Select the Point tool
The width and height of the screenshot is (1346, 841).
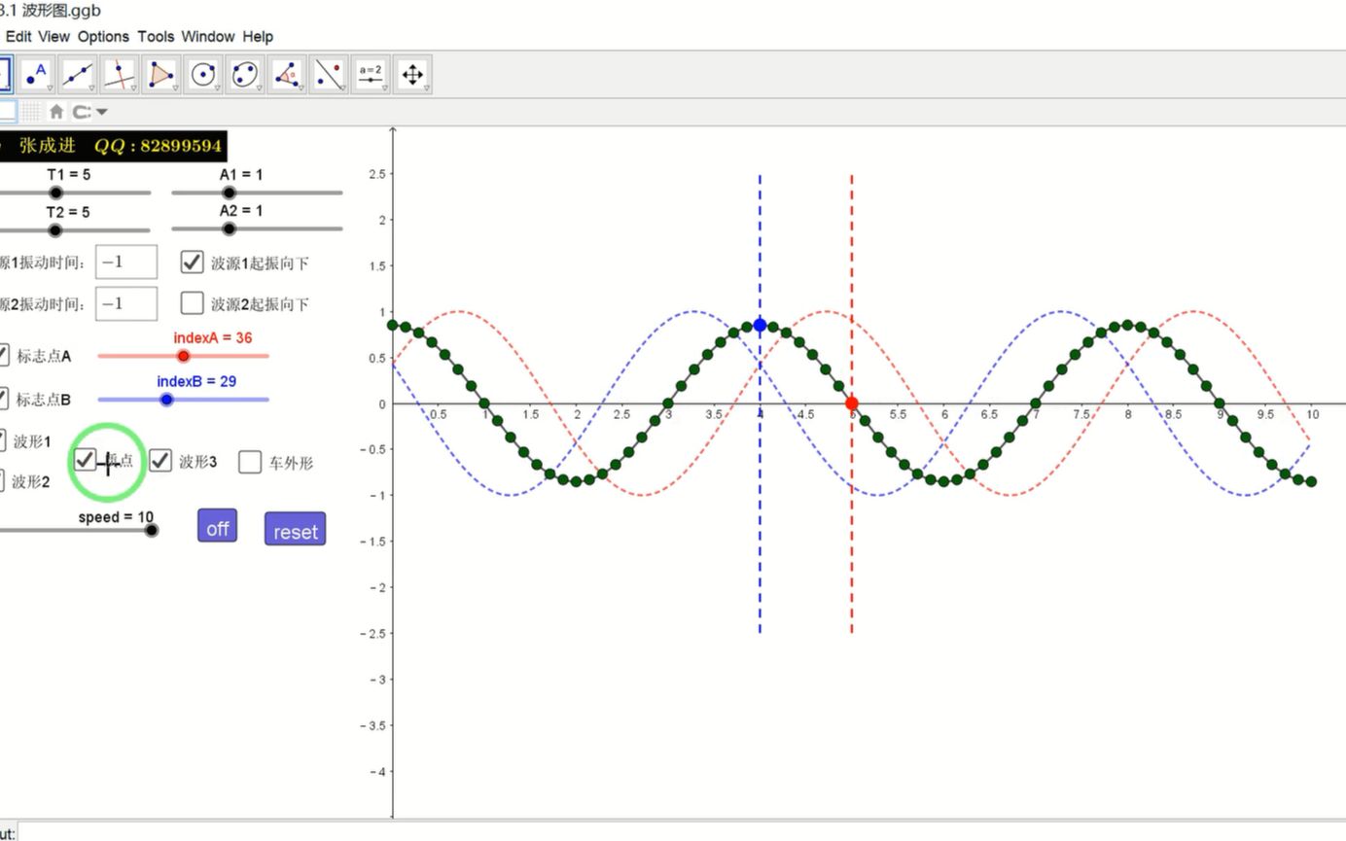pos(37,74)
